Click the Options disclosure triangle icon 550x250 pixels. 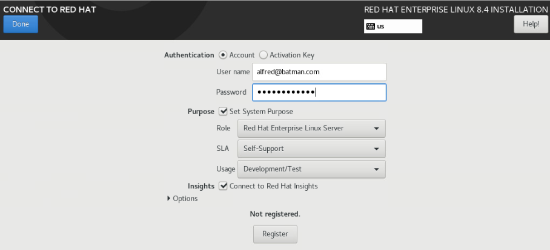168,199
